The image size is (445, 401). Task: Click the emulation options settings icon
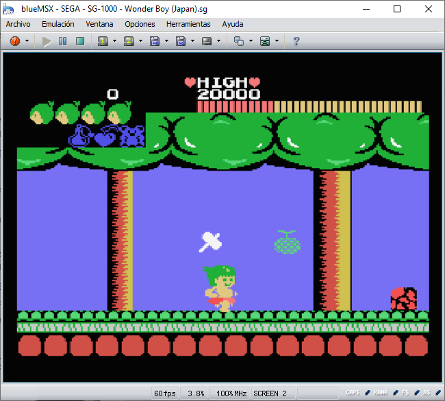tap(265, 42)
